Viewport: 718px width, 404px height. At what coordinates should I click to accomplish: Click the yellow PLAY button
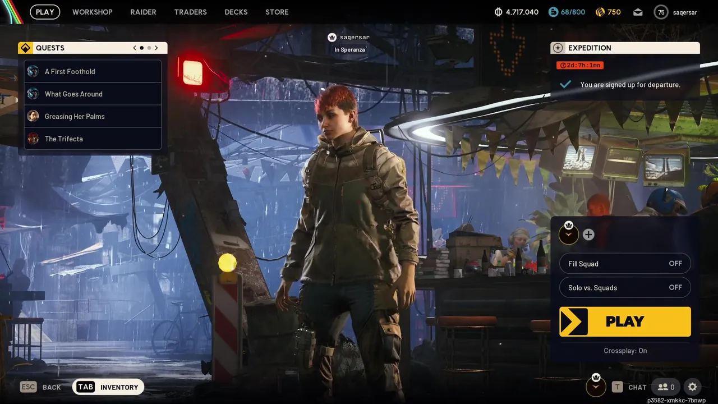point(625,322)
